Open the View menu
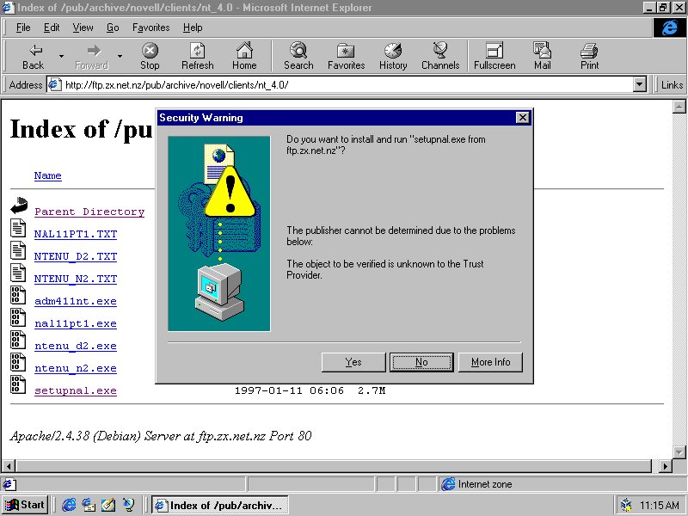 [83, 28]
